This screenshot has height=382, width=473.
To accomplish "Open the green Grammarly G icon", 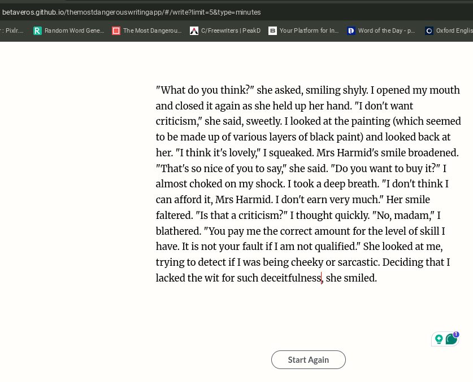I will (452, 339).
